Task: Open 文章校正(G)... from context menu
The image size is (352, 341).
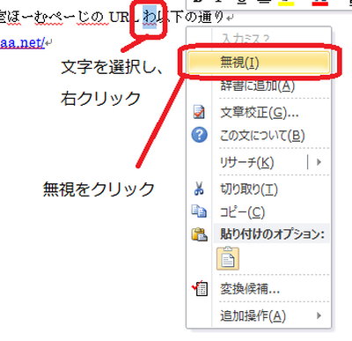Action: pos(260,113)
